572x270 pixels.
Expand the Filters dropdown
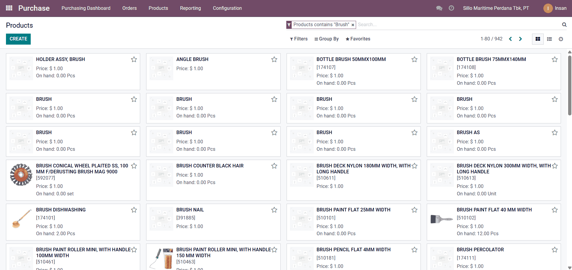[x=299, y=39]
